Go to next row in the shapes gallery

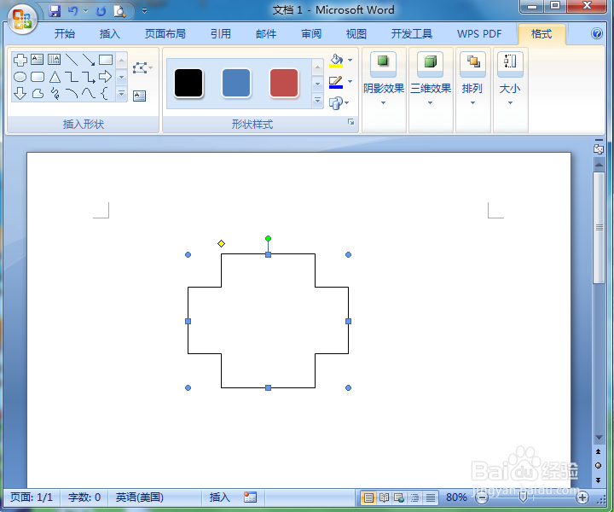click(122, 77)
